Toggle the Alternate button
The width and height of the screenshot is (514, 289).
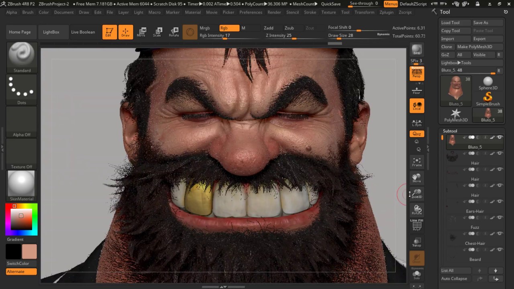click(x=21, y=272)
